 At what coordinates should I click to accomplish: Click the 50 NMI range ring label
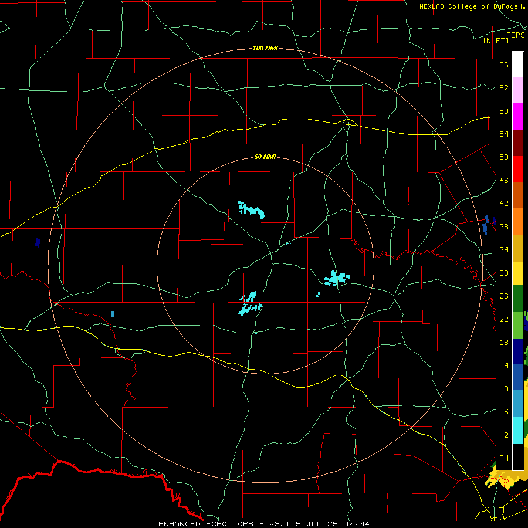tap(265, 157)
